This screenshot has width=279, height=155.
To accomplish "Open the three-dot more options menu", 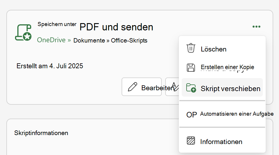I will click(256, 27).
